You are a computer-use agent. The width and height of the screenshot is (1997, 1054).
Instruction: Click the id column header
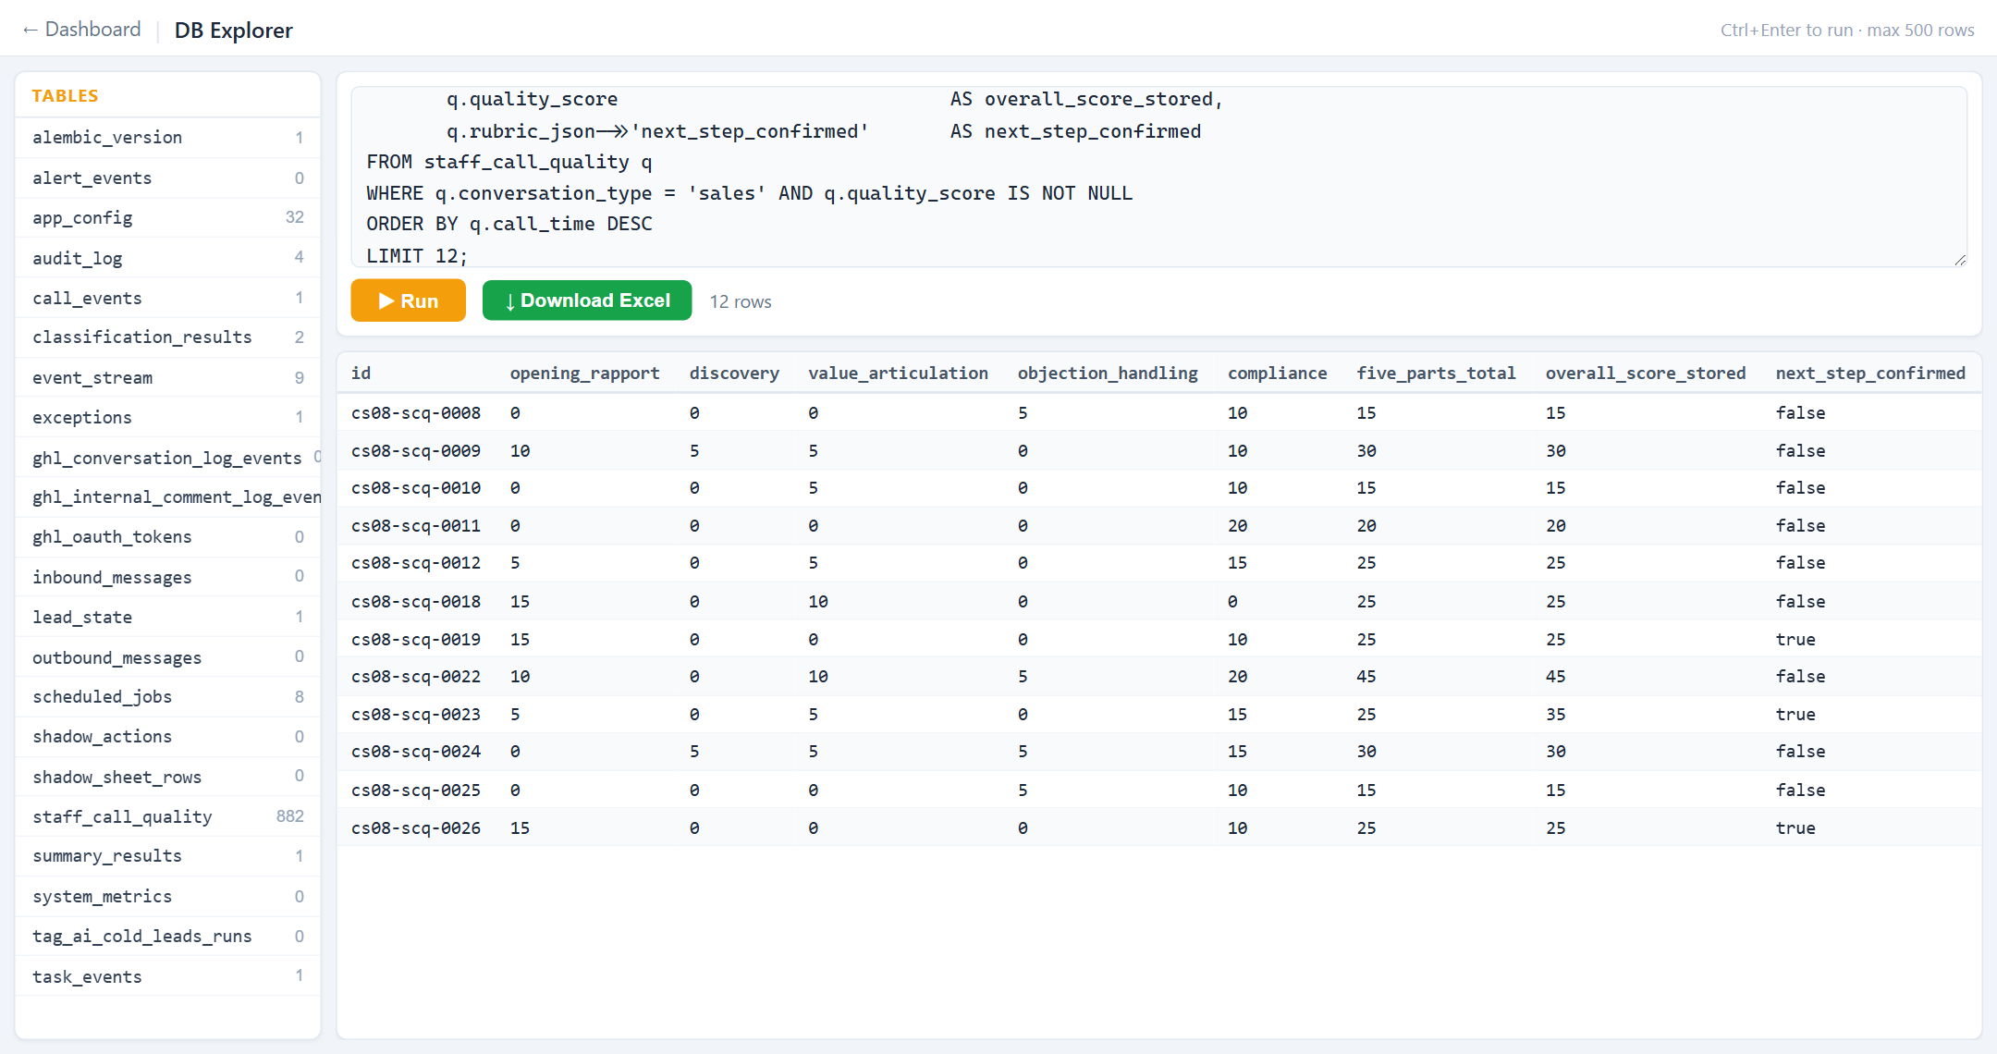click(361, 373)
